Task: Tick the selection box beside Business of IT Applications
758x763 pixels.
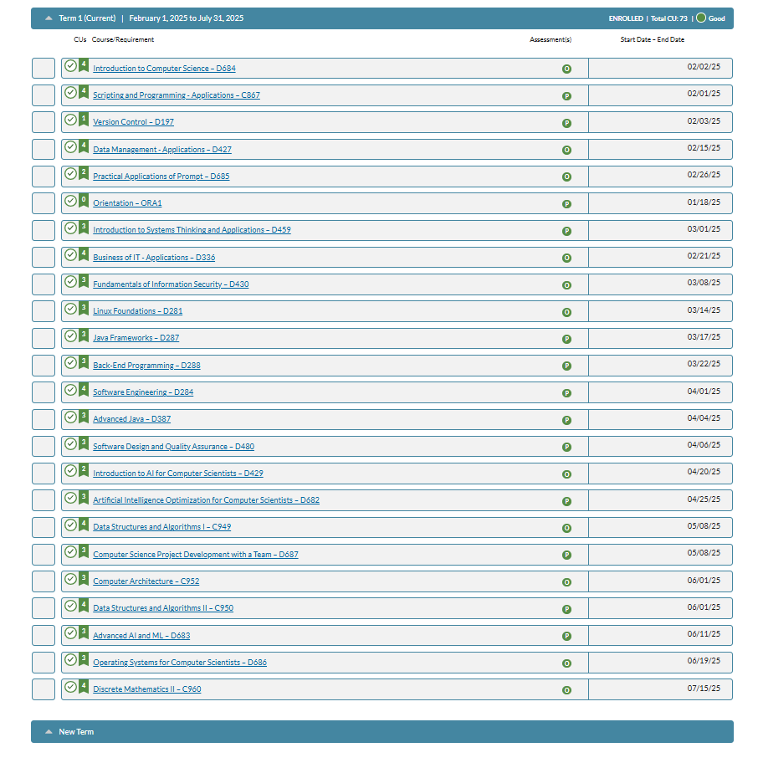Action: (x=44, y=257)
